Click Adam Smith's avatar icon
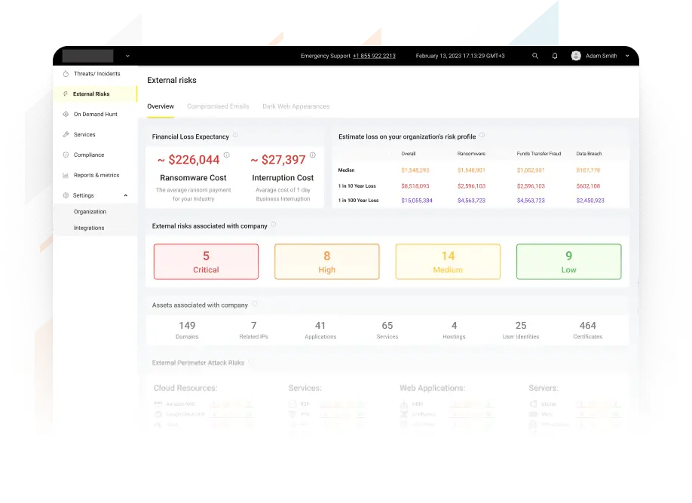The height and width of the screenshot is (503, 692). (576, 56)
